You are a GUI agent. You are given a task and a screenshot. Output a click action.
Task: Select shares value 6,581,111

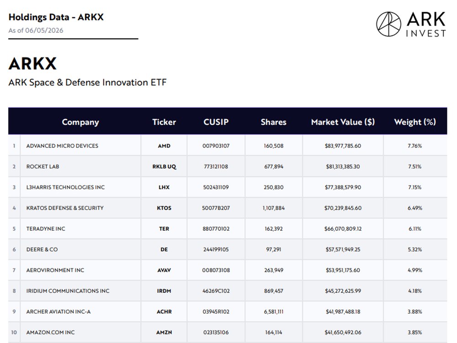273,311
